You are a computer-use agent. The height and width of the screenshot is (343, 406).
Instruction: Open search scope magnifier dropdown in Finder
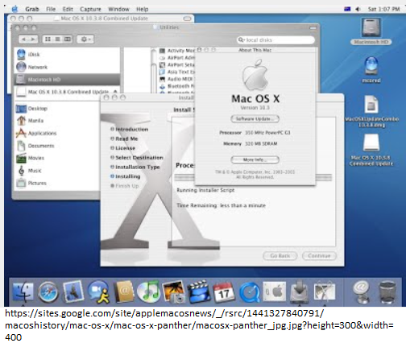click(242, 40)
